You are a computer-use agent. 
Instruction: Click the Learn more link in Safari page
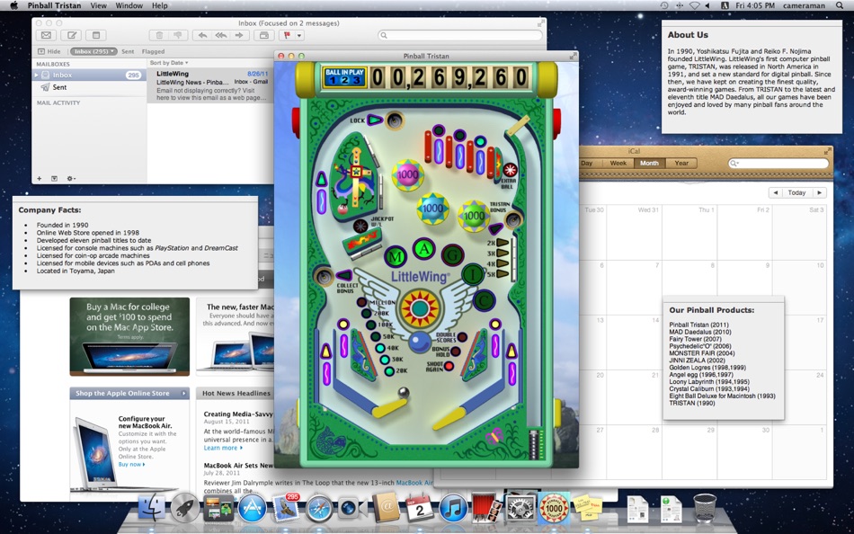pos(223,448)
